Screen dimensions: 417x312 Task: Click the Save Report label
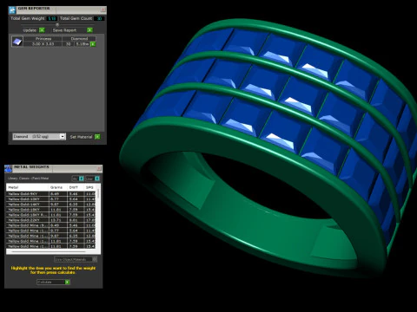coord(64,30)
